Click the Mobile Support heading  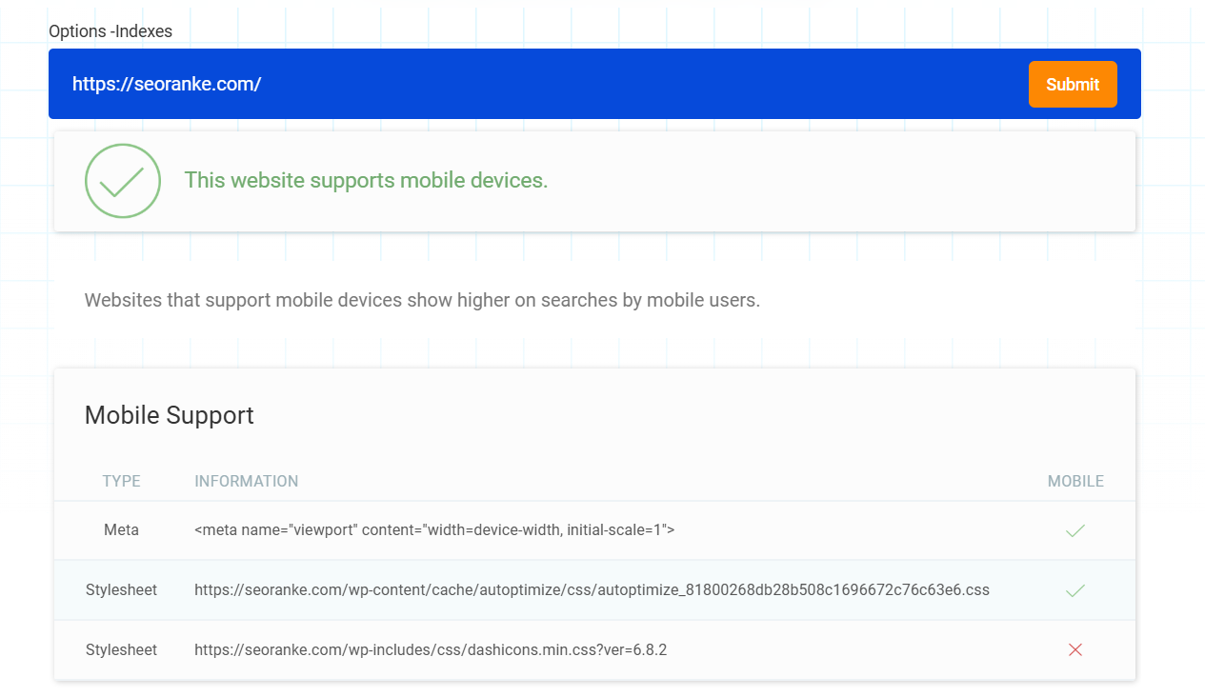(170, 415)
